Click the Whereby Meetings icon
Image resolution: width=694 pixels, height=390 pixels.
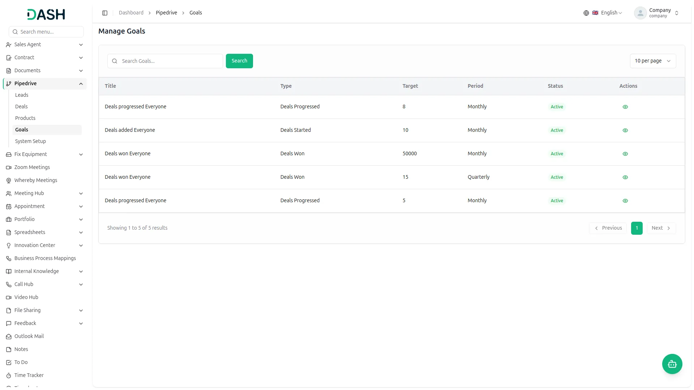[9, 181]
